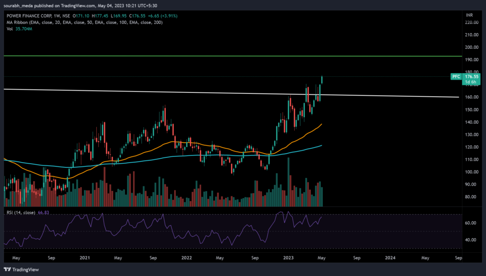The width and height of the screenshot is (486, 276).
Task: Click the 220.00 price axis label
Action: point(472,22)
